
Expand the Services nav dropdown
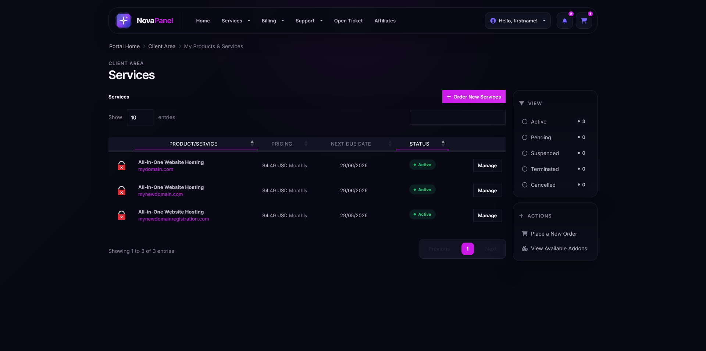coord(236,21)
